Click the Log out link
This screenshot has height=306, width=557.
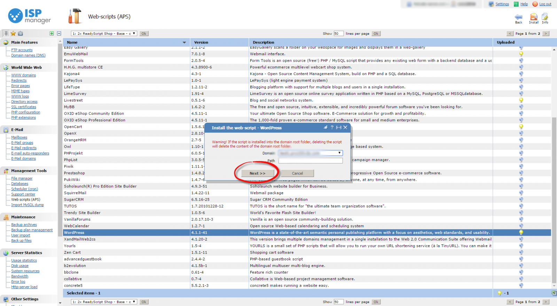pyautogui.click(x=545, y=4)
